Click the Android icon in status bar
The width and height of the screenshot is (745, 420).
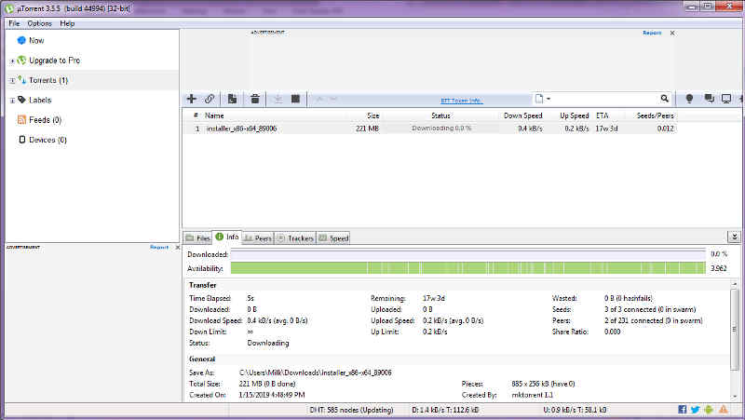click(709, 409)
